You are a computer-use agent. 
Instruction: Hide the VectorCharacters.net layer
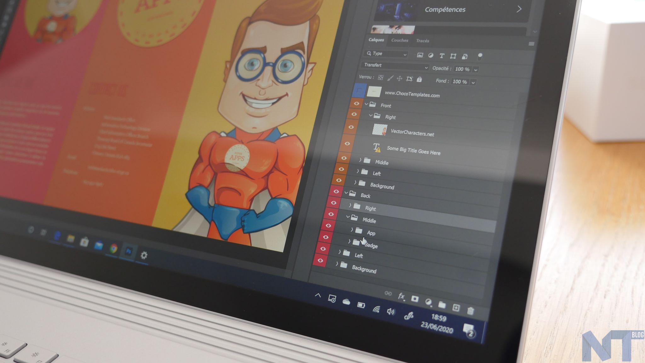[351, 128]
